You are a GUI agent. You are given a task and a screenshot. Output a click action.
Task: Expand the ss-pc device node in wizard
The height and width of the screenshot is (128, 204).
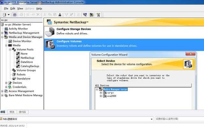[101, 93]
